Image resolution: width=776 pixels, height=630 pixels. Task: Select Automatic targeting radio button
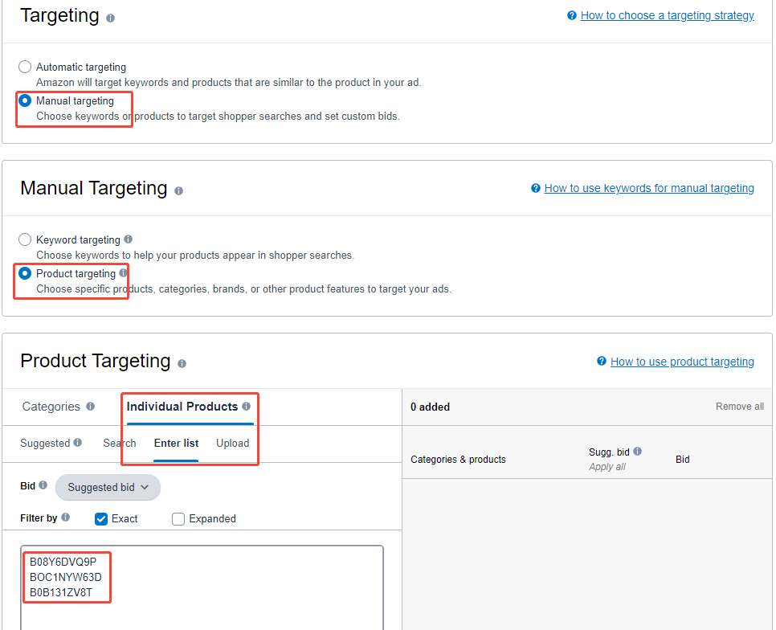(x=25, y=67)
